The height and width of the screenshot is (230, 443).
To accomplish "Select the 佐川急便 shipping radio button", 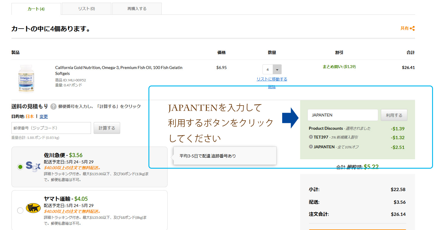I will (20, 167).
